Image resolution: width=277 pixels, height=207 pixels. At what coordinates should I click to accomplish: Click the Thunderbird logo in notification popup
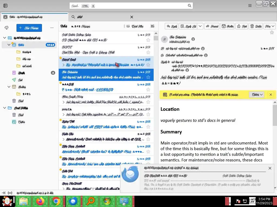[130, 174]
